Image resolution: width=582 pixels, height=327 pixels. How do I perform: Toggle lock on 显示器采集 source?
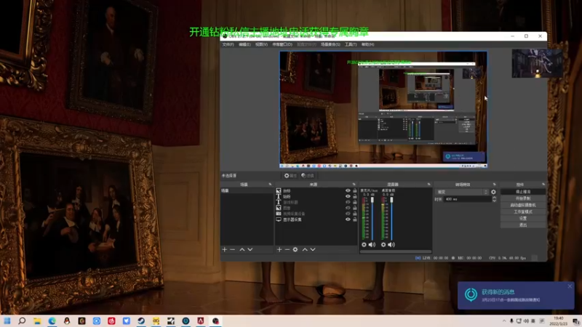(355, 219)
